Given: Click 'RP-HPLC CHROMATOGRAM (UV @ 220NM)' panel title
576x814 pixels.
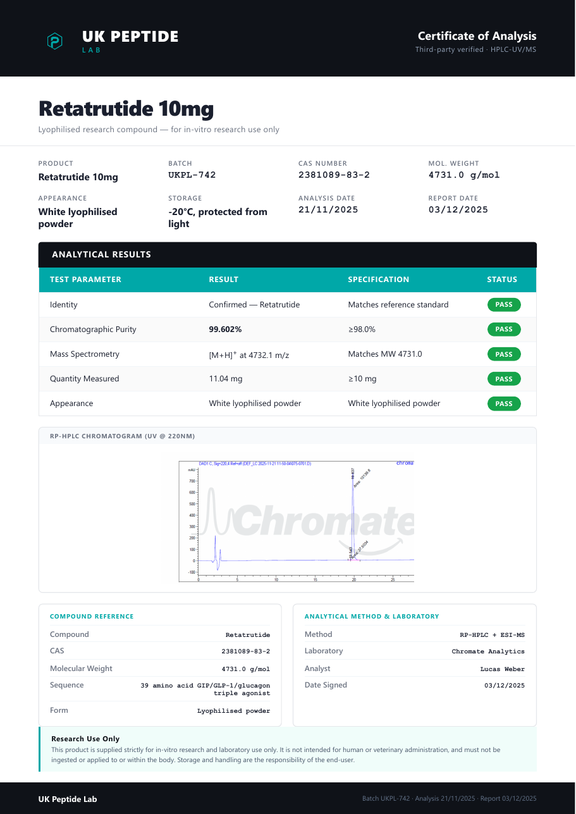Looking at the screenshot, I should point(122,436).
